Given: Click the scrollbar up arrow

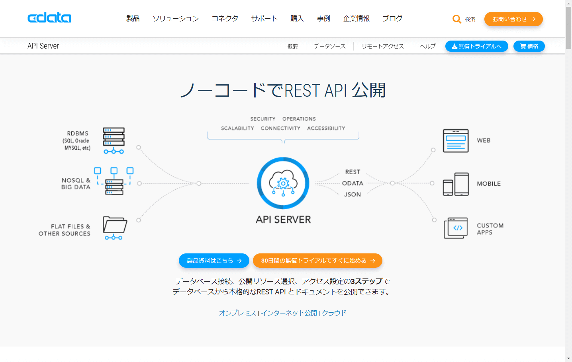Looking at the screenshot, I should click(568, 3).
